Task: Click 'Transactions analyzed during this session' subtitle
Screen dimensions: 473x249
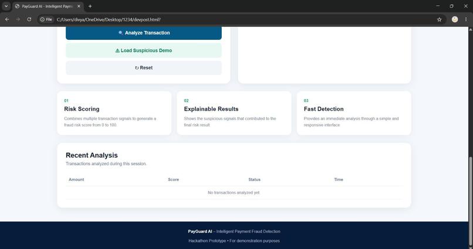Action: click(106, 163)
